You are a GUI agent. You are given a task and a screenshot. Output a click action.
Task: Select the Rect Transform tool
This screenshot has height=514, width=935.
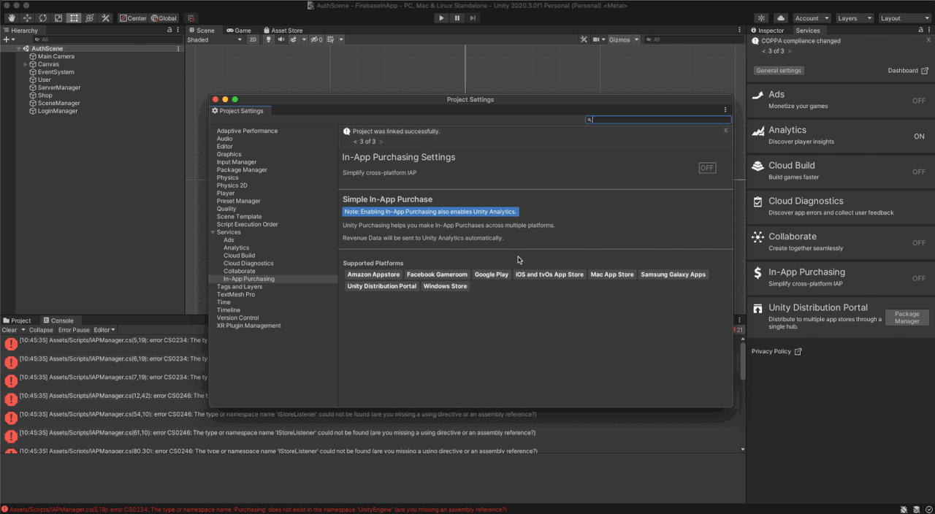[x=74, y=18]
